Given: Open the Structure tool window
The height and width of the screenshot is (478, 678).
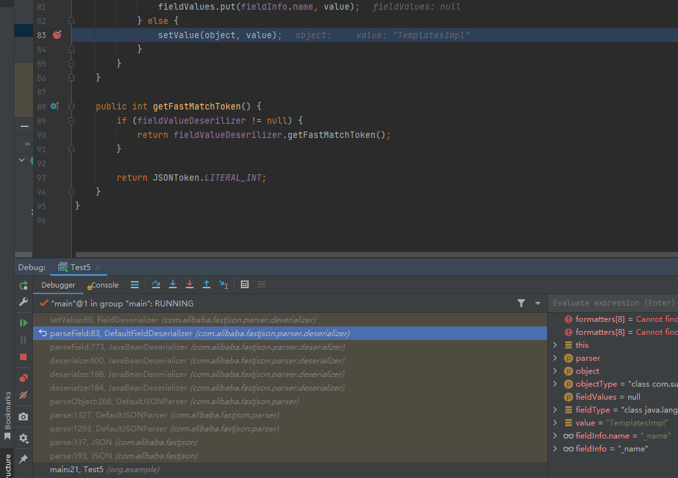Looking at the screenshot, I should (8, 466).
